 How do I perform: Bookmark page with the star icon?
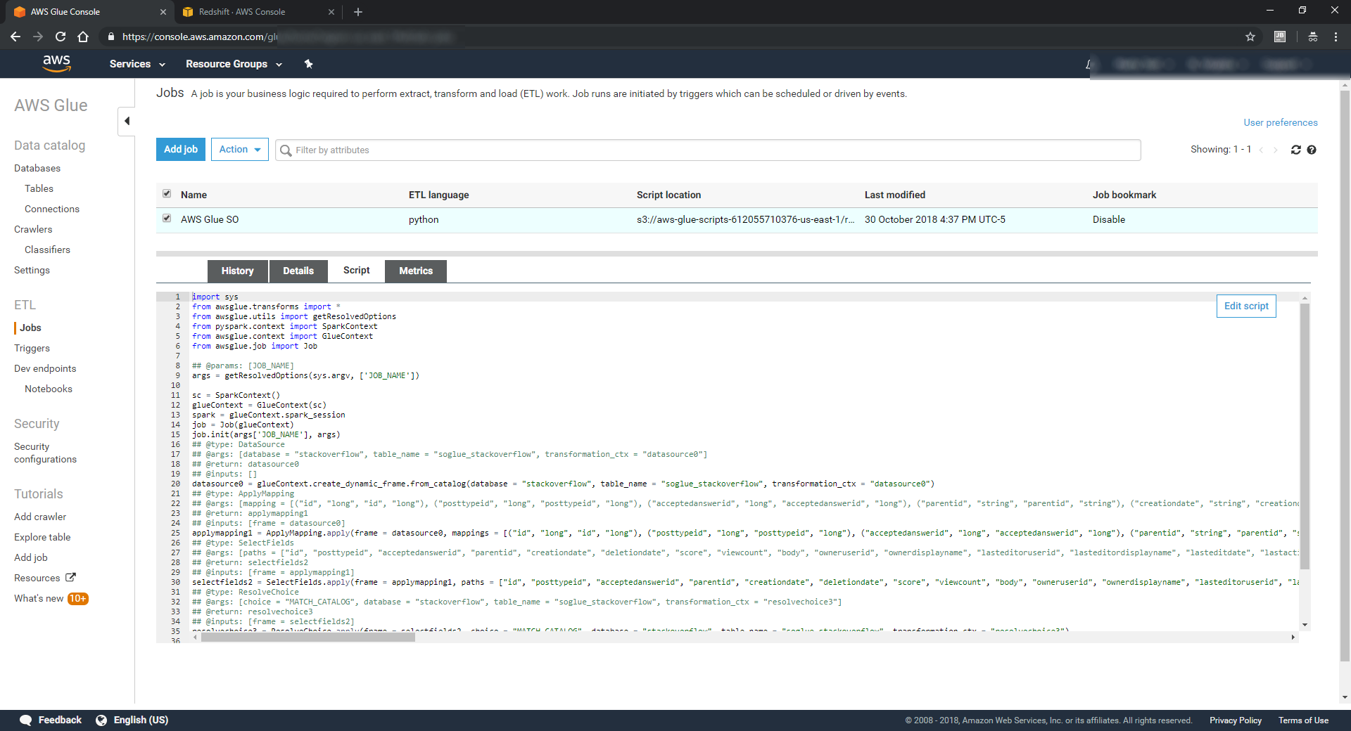(x=1250, y=37)
